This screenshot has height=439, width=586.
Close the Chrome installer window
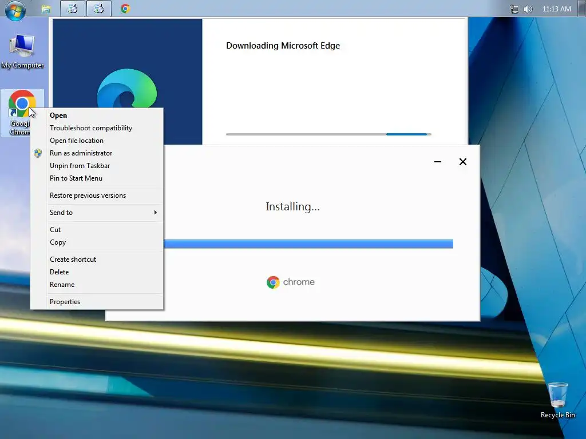(462, 162)
